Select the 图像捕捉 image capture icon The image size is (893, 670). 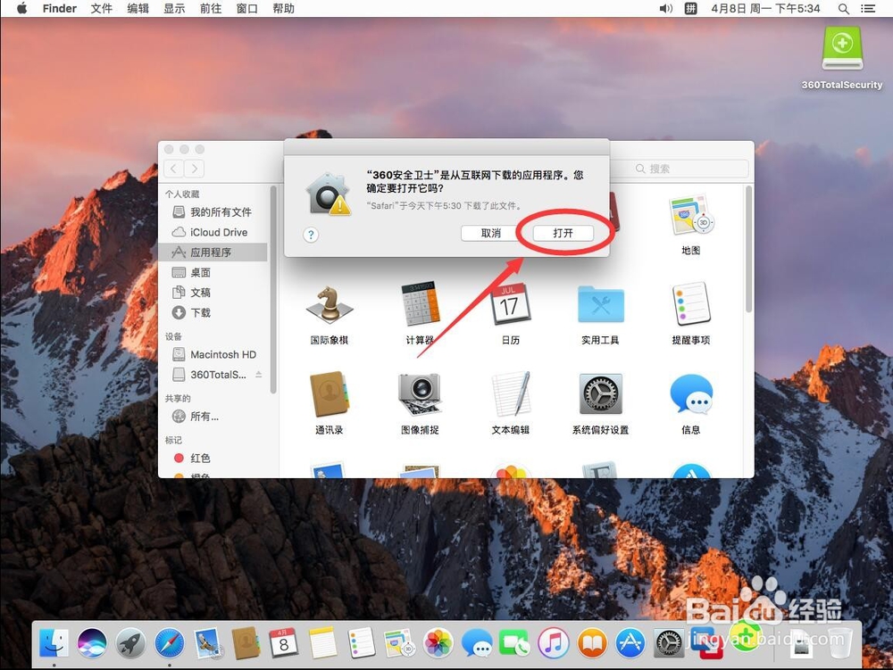tap(420, 394)
